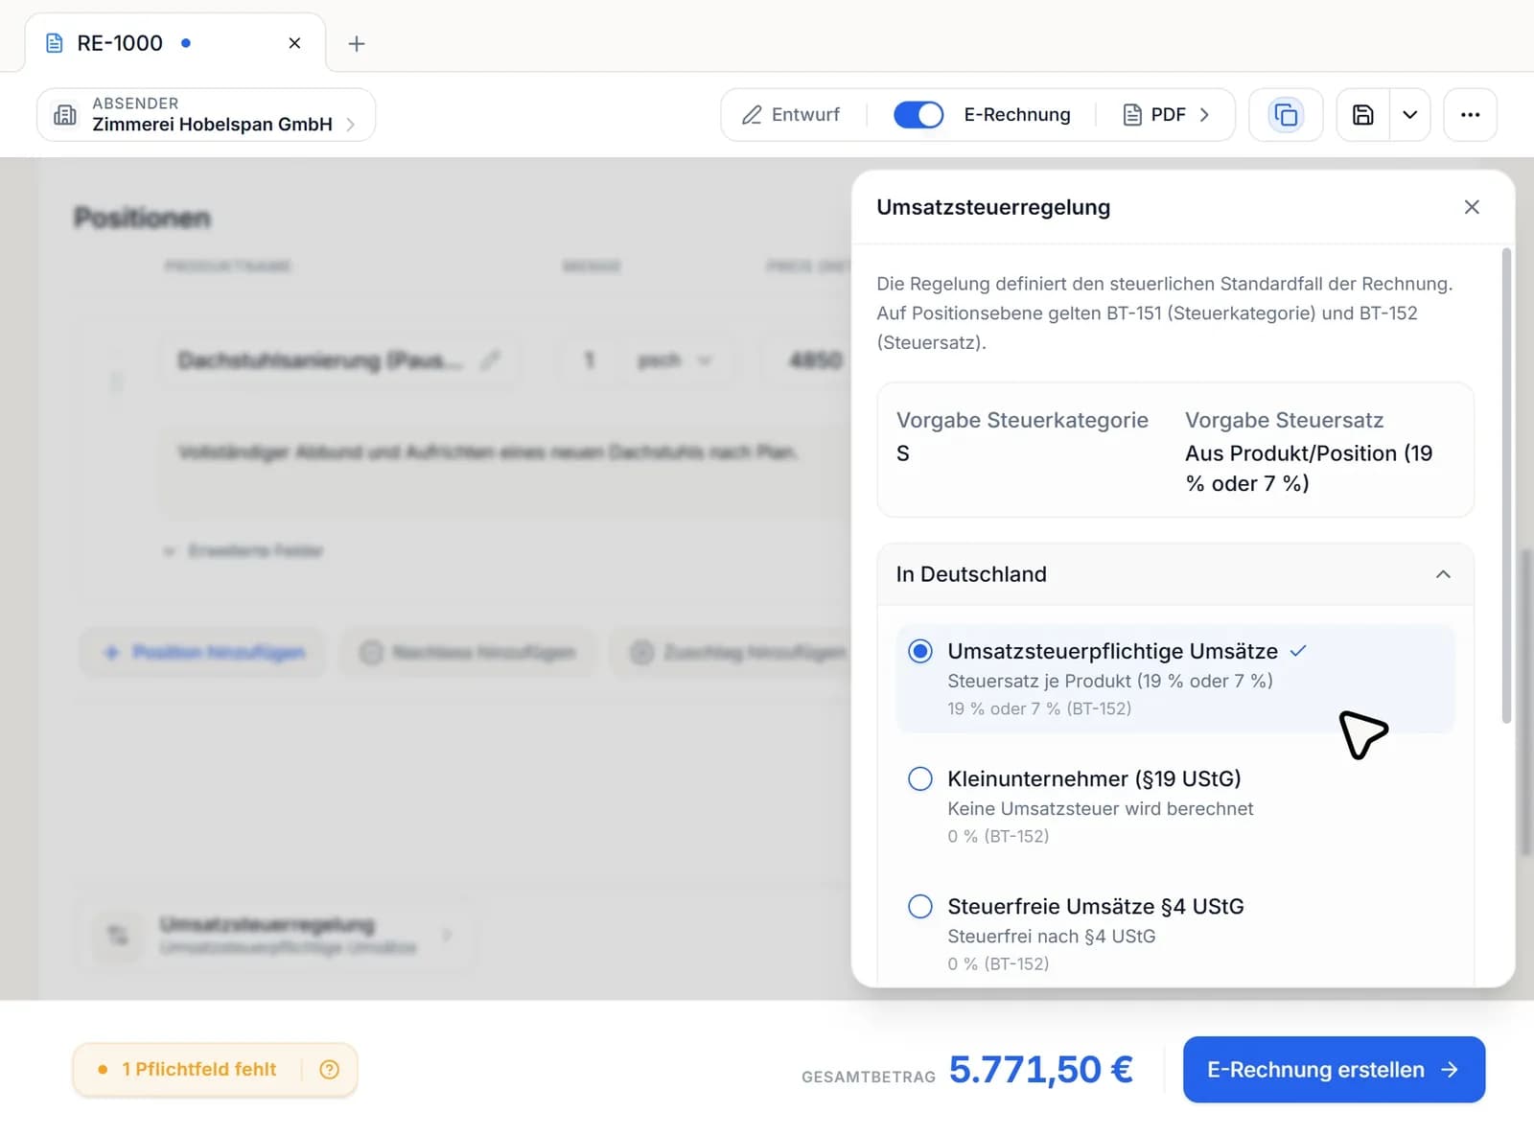Screen dimensions: 1534x1136
Task: Click the quantity field showing 1
Action: (590, 360)
